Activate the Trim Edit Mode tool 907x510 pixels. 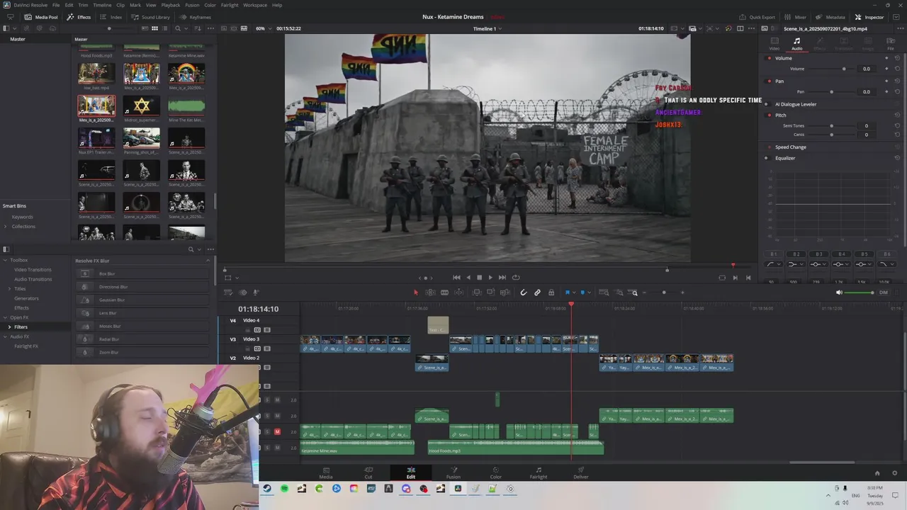coord(430,293)
